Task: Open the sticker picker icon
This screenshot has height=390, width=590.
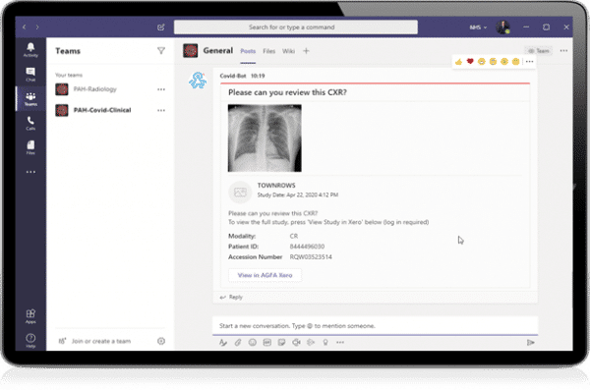Action: [x=281, y=342]
